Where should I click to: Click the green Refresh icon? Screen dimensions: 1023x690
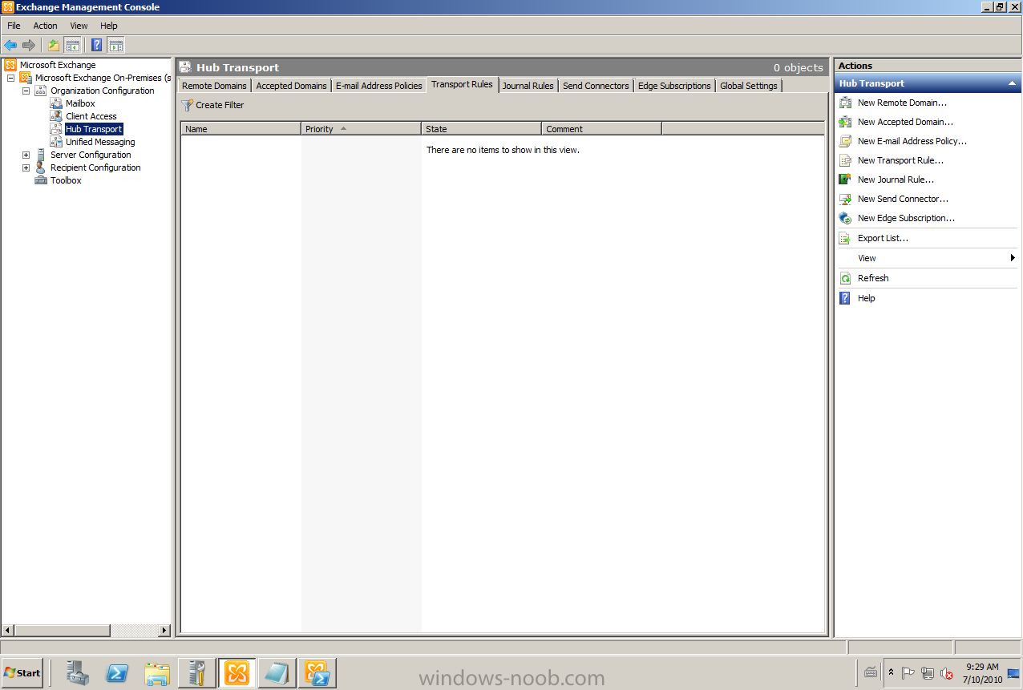coord(845,278)
